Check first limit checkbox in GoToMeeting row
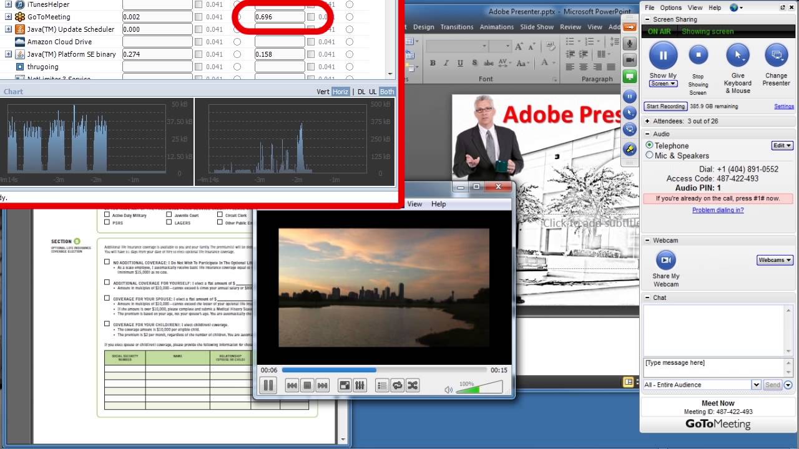 [199, 17]
